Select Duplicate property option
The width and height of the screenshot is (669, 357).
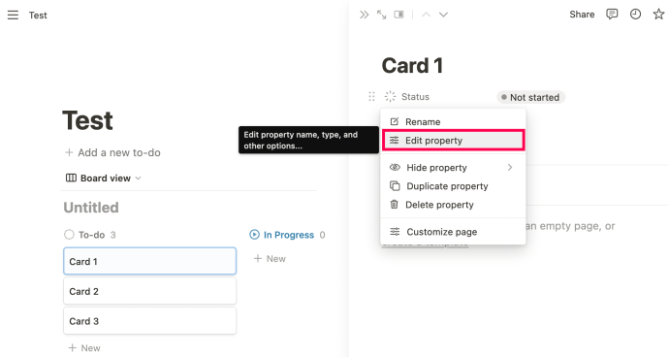tap(453, 186)
